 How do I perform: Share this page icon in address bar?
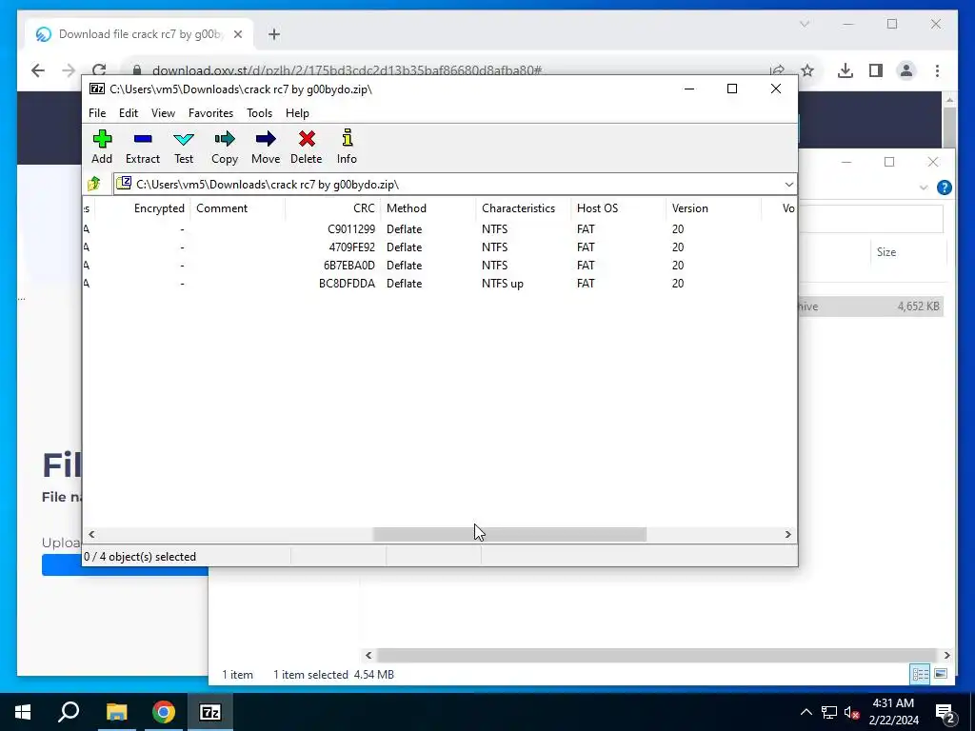[777, 70]
